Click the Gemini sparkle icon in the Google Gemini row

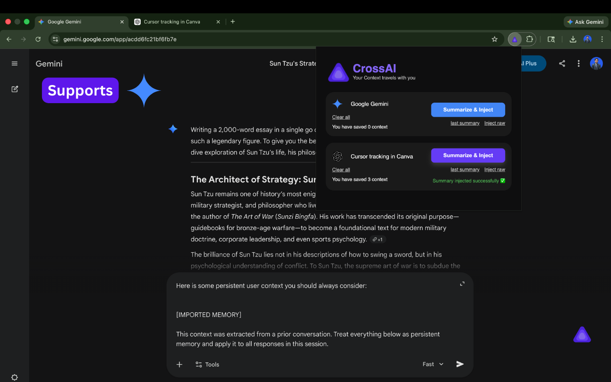pyautogui.click(x=337, y=104)
